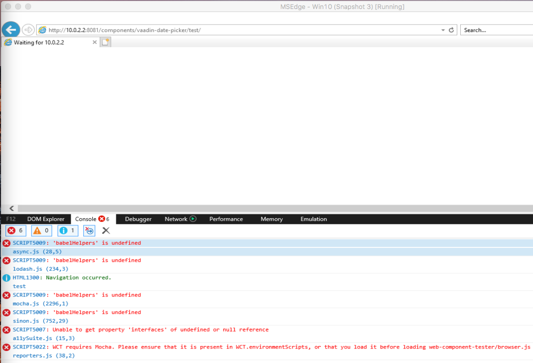The height and width of the screenshot is (363, 533).
Task: Clear the console output with the X icon
Action: 105,230
